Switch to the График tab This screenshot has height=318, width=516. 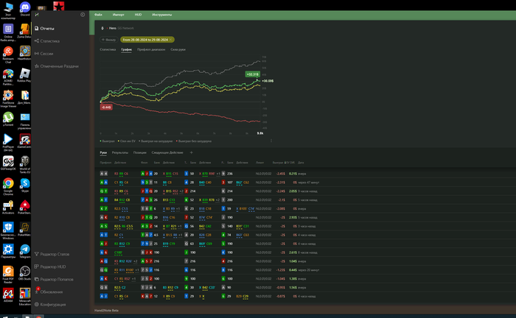126,49
